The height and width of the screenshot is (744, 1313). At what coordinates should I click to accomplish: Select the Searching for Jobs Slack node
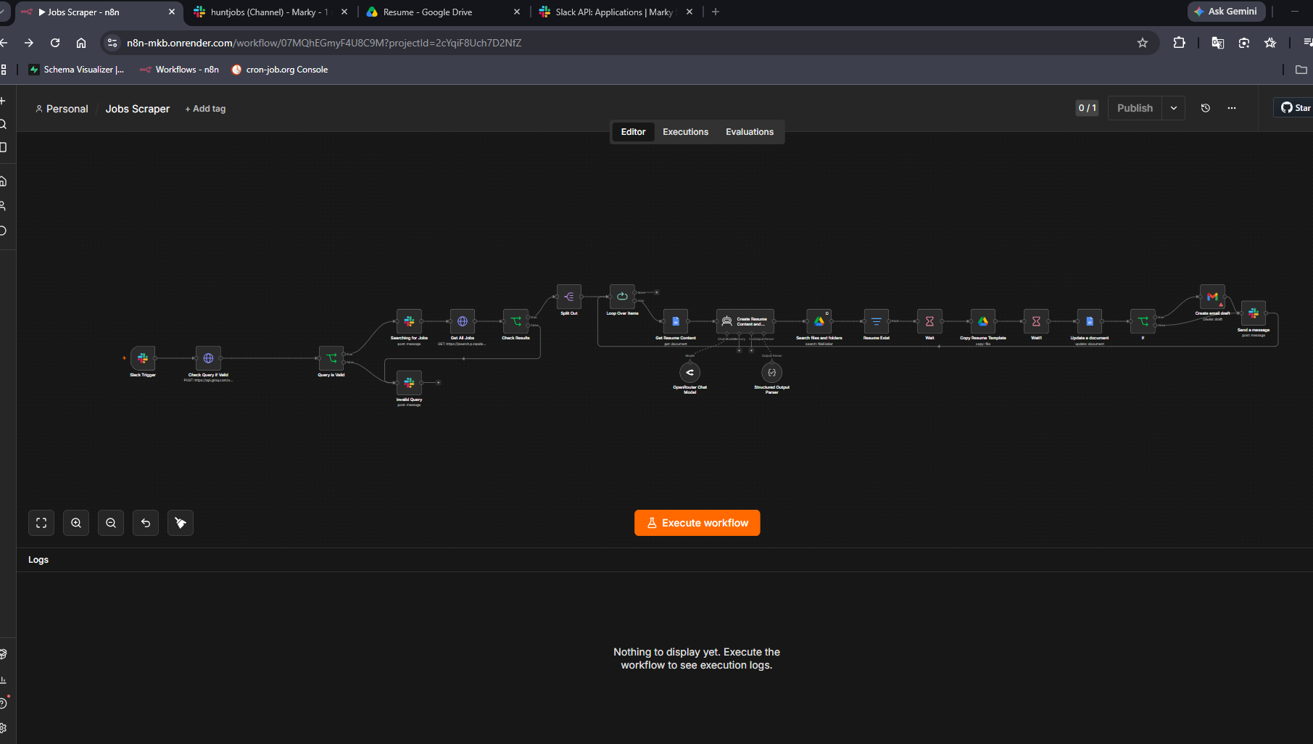click(x=409, y=321)
